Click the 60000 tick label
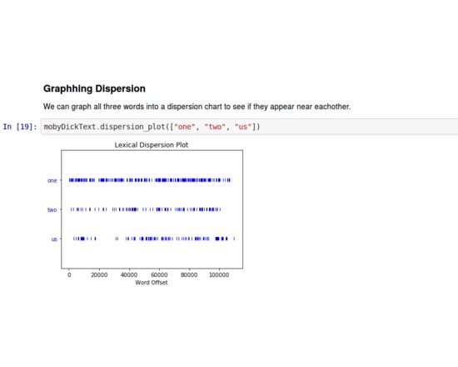Screen dimensions: 458x367 tap(159, 274)
